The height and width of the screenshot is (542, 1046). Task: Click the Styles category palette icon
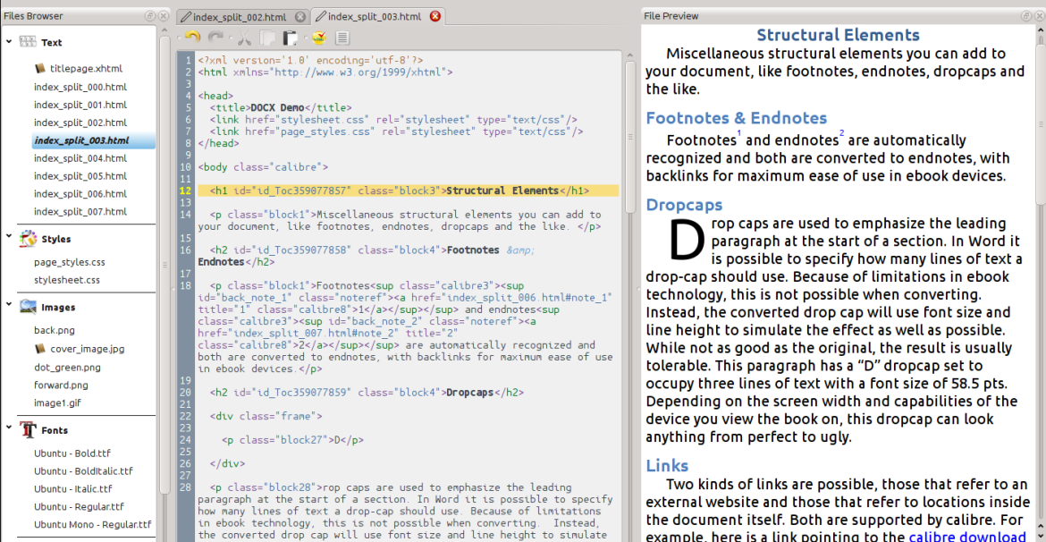pos(28,238)
